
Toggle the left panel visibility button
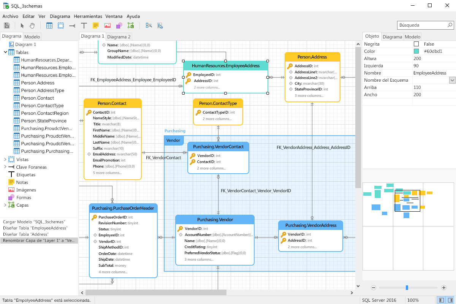pyautogui.click(x=441, y=300)
